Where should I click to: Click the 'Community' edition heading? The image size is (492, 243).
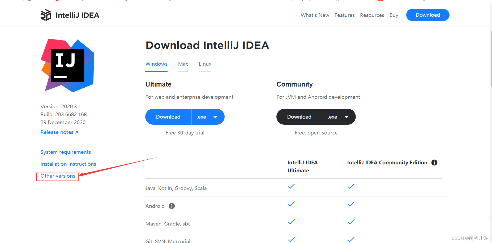click(294, 84)
